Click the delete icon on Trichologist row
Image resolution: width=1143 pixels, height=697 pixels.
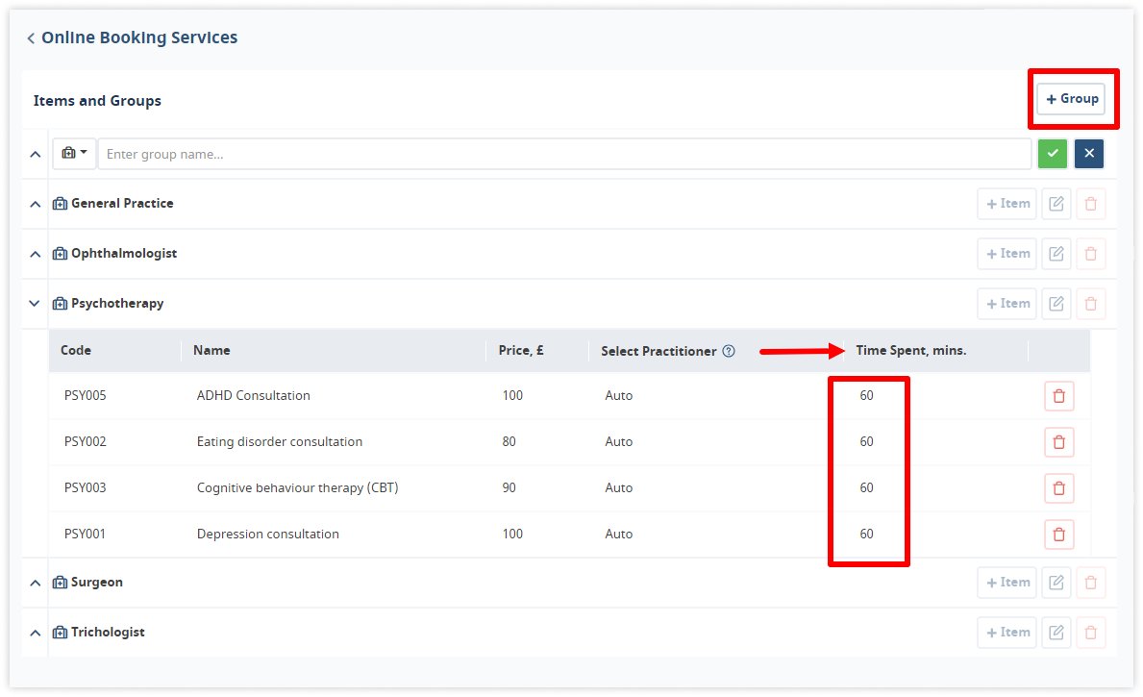coord(1090,632)
